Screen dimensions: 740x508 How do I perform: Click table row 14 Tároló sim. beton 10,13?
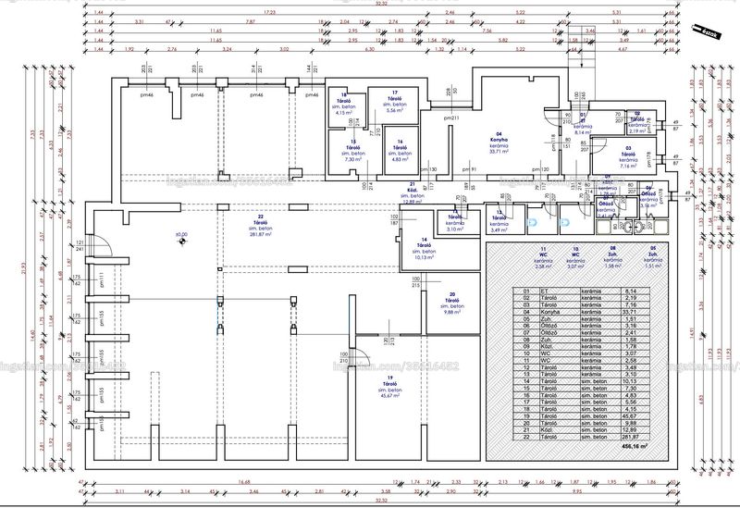click(x=582, y=381)
